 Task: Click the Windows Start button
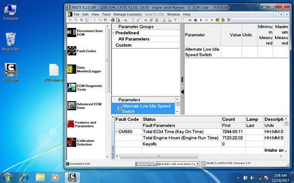(x=7, y=178)
